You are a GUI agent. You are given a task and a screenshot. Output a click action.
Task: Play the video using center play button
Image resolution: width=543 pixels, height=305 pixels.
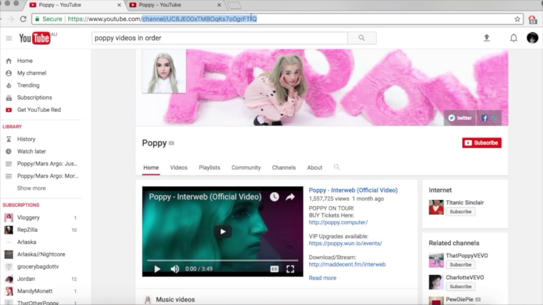coord(223,231)
